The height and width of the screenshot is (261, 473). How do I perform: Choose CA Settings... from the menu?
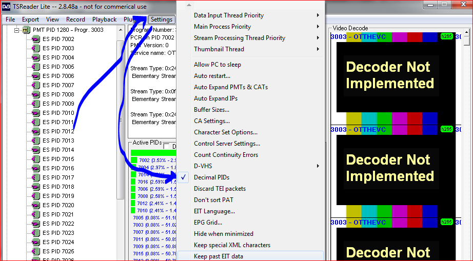pyautogui.click(x=211, y=121)
